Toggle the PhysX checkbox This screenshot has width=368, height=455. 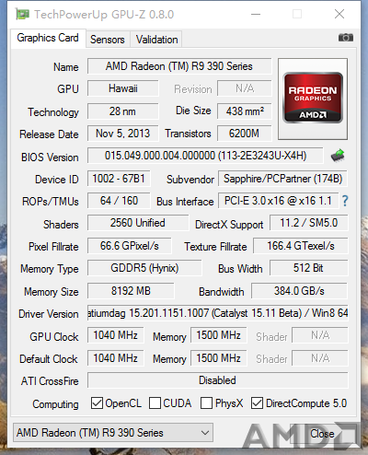pos(206,403)
